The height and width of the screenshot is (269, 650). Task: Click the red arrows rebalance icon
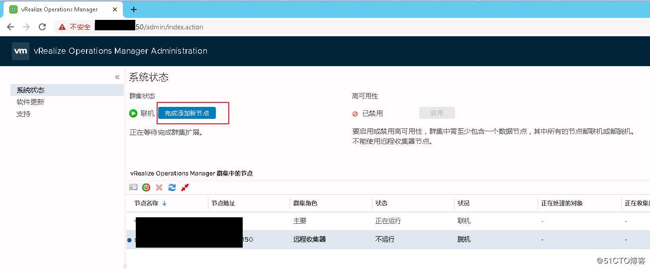[185, 187]
